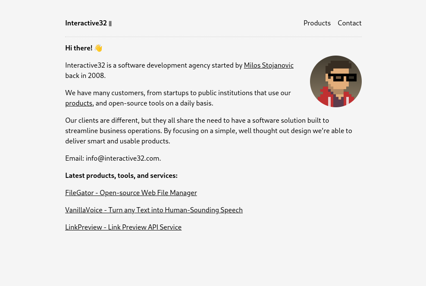Image resolution: width=426 pixels, height=286 pixels.
Task: Click the sentence starting "We have many customers"
Action: tap(178, 93)
